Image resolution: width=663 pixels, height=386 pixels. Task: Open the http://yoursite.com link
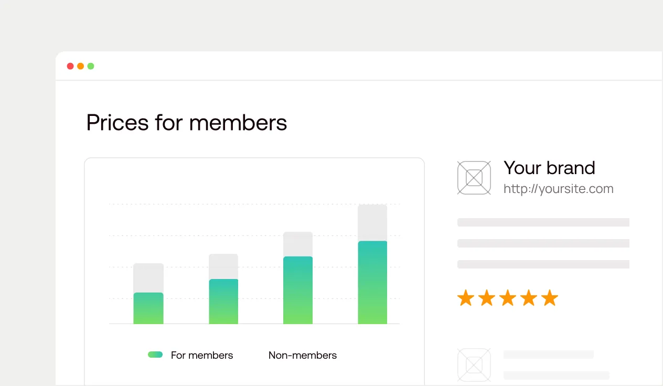coord(558,189)
